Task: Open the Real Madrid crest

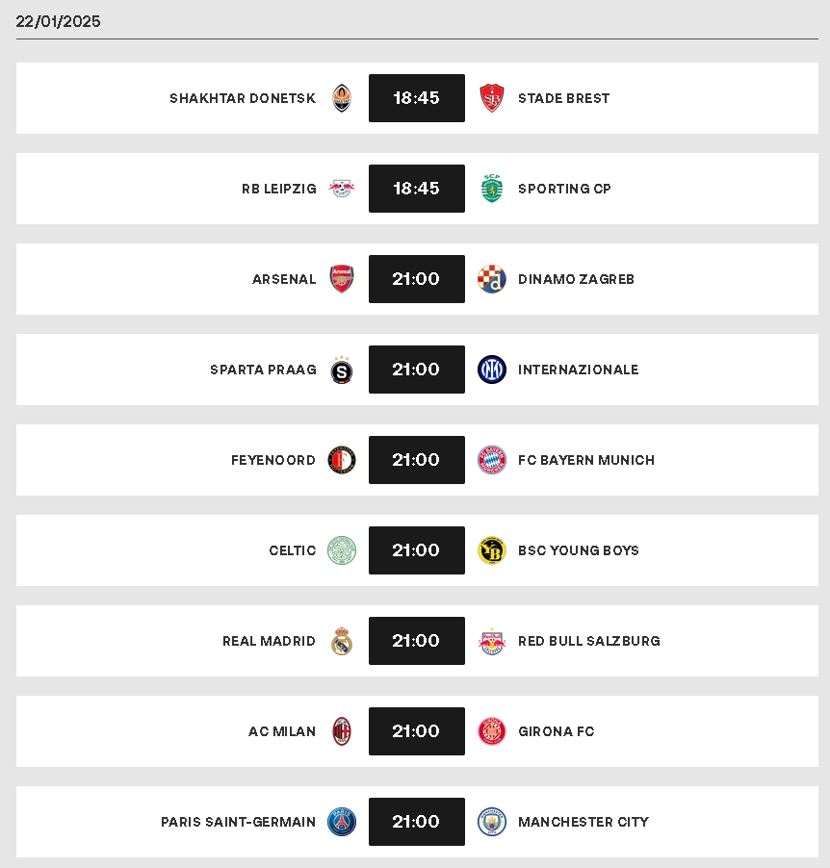Action: [x=342, y=641]
